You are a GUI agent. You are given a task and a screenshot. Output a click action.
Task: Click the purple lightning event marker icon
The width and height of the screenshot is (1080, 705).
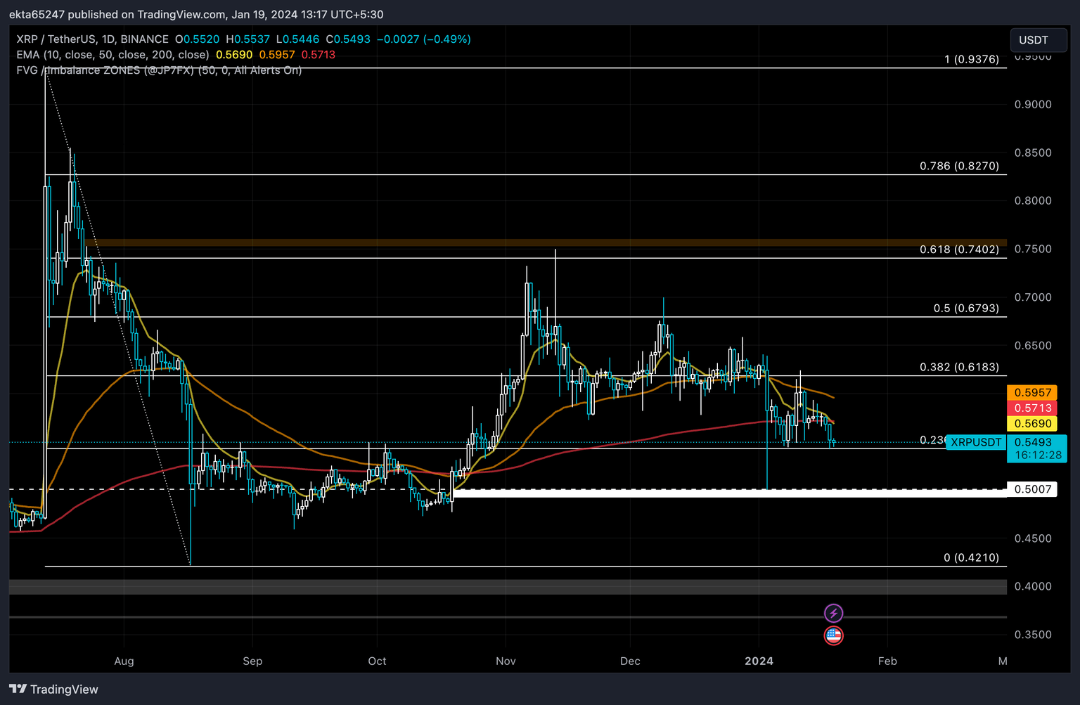click(x=833, y=612)
